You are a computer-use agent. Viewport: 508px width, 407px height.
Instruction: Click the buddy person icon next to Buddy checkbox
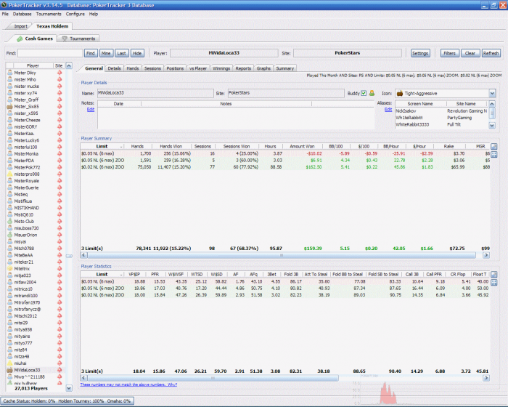coord(372,93)
